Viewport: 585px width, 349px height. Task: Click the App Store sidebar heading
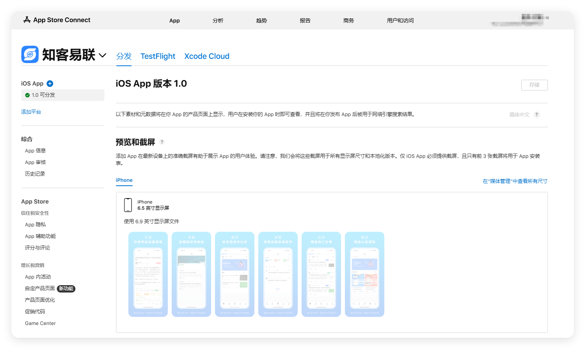click(x=35, y=202)
